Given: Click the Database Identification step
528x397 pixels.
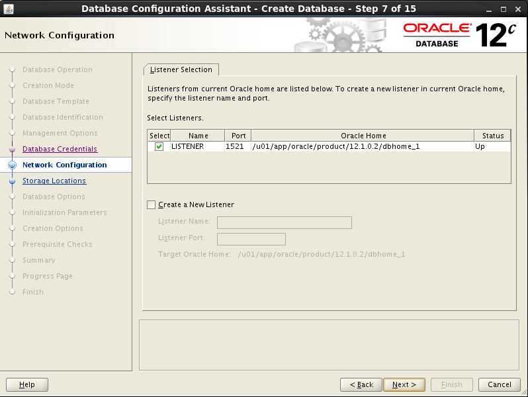Looking at the screenshot, I should point(63,117).
